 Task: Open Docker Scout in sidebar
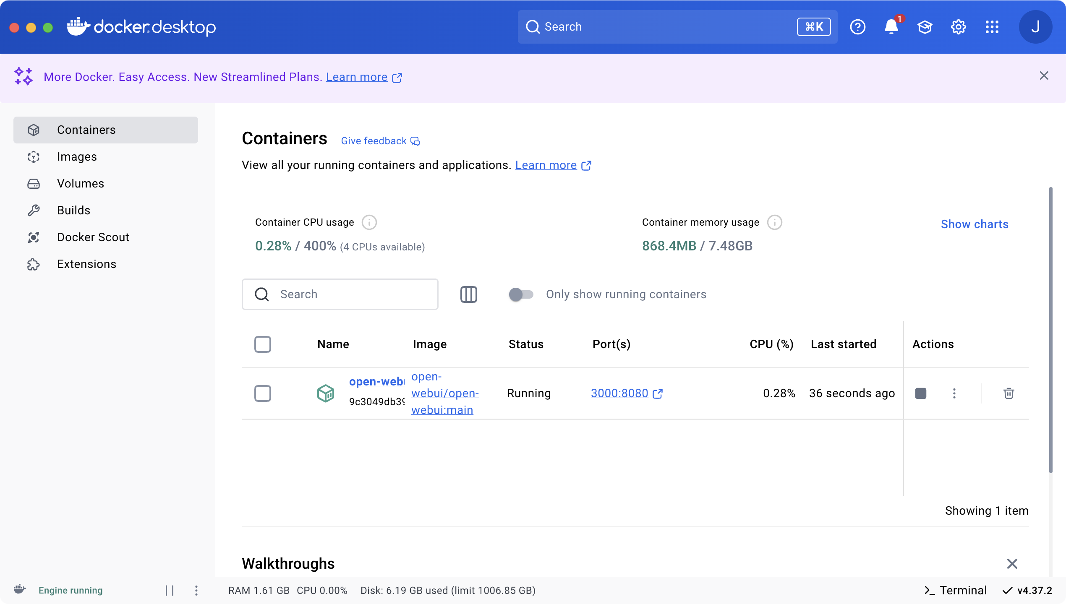coord(106,237)
